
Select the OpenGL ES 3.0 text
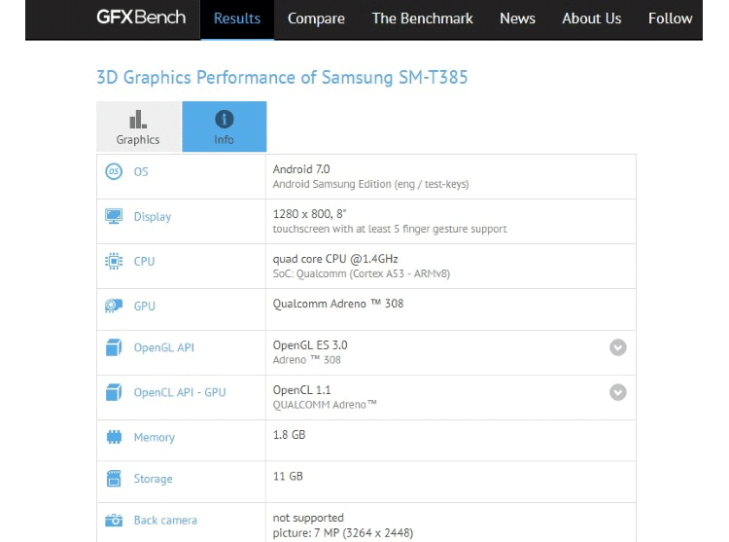tap(310, 345)
